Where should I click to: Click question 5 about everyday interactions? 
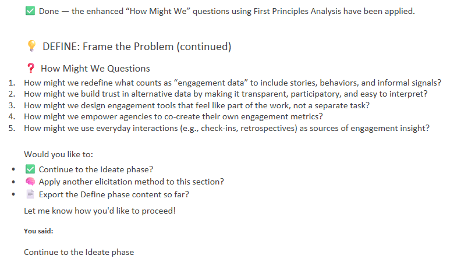point(226,128)
